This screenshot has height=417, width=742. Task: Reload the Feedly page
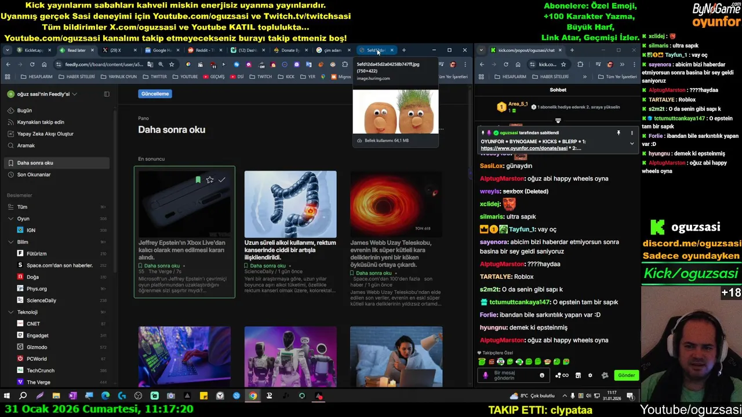pyautogui.click(x=32, y=64)
